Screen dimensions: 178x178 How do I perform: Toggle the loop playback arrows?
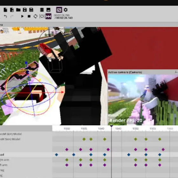click(35, 16)
